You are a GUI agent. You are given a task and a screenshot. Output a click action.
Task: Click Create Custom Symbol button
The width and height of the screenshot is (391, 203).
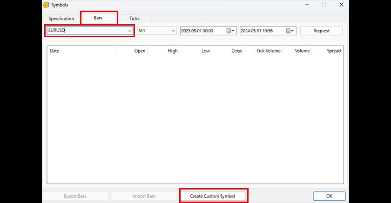(212, 196)
